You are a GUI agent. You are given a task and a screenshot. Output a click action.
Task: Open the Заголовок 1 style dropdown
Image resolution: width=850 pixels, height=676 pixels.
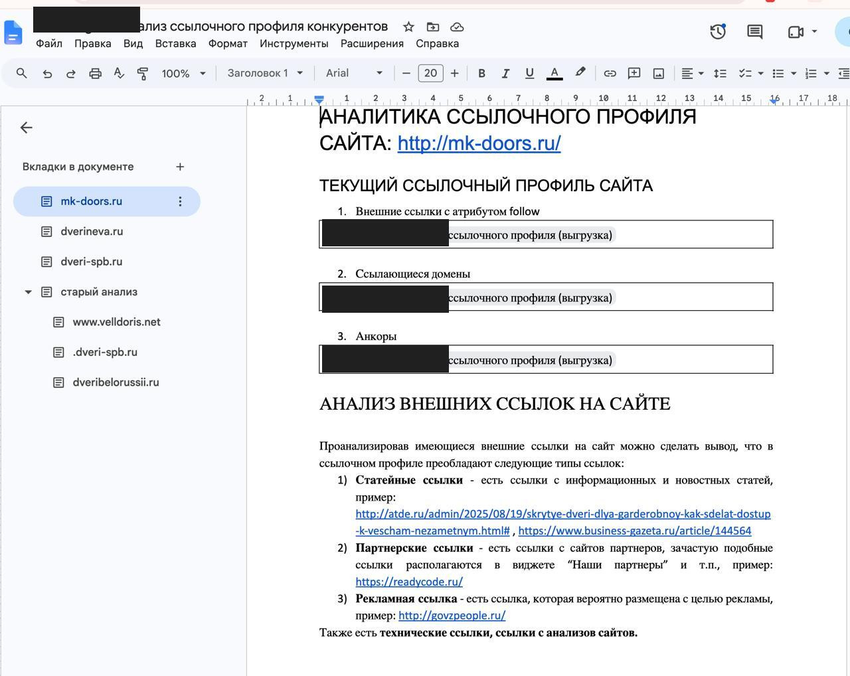click(x=265, y=73)
